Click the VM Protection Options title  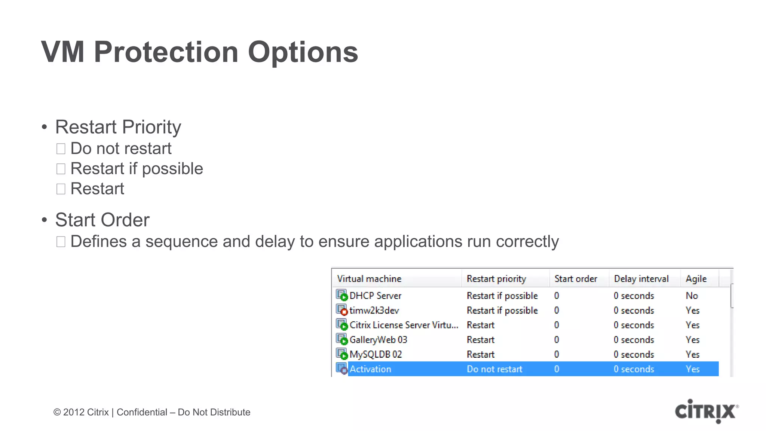(x=200, y=52)
